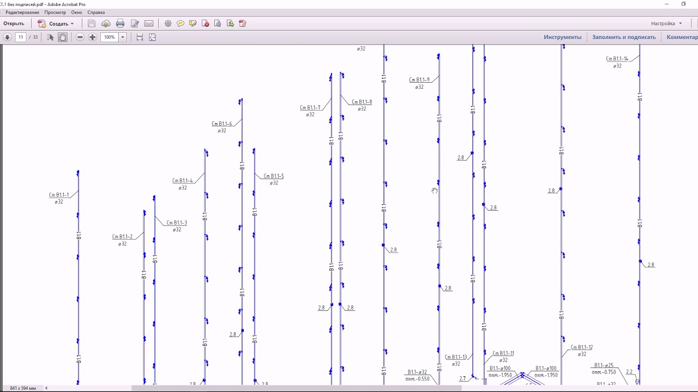Open the Настройка dropdown
The image size is (698, 392).
[x=666, y=23]
